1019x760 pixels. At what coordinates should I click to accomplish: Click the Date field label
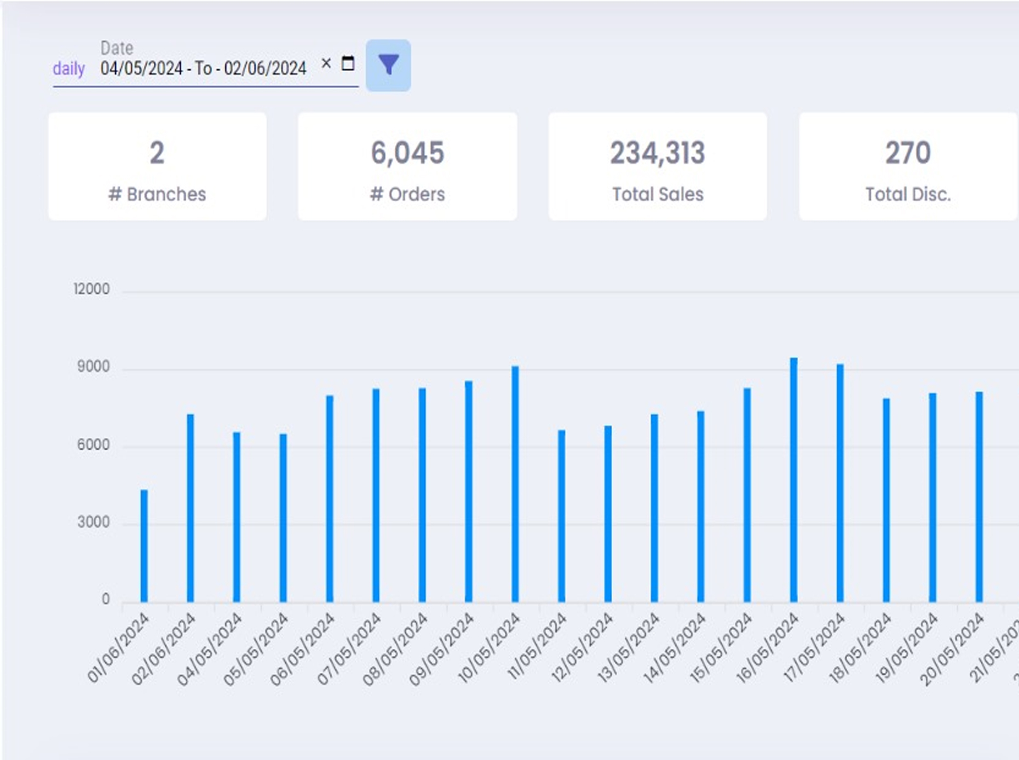coord(117,48)
